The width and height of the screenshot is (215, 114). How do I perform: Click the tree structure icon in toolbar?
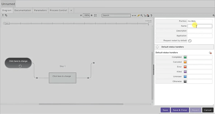tap(145, 16)
